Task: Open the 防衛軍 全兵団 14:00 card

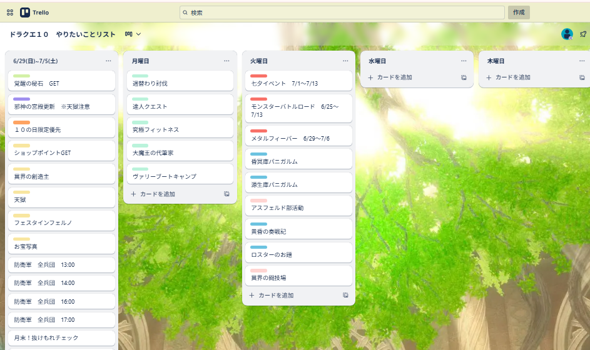Action: click(62, 282)
